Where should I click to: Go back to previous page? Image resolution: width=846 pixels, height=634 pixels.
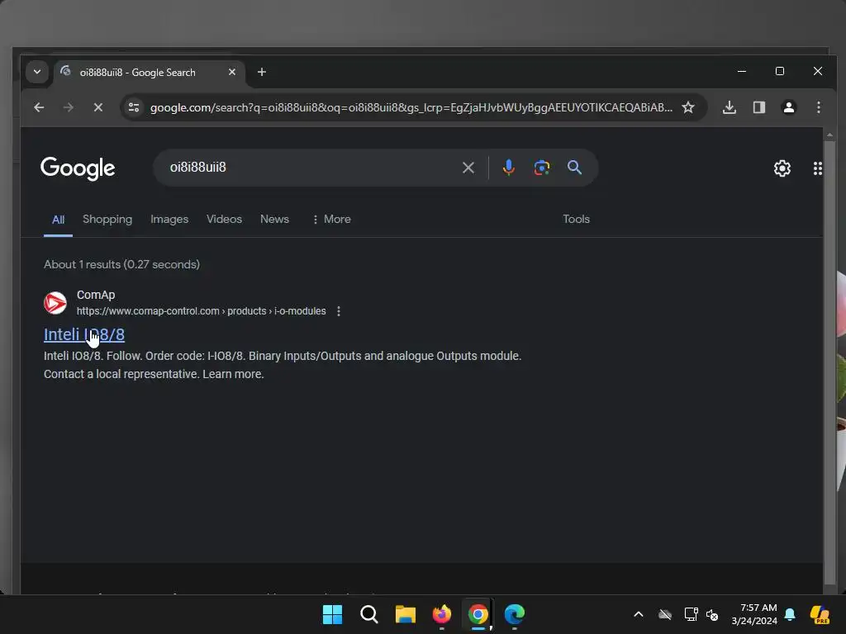(39, 107)
